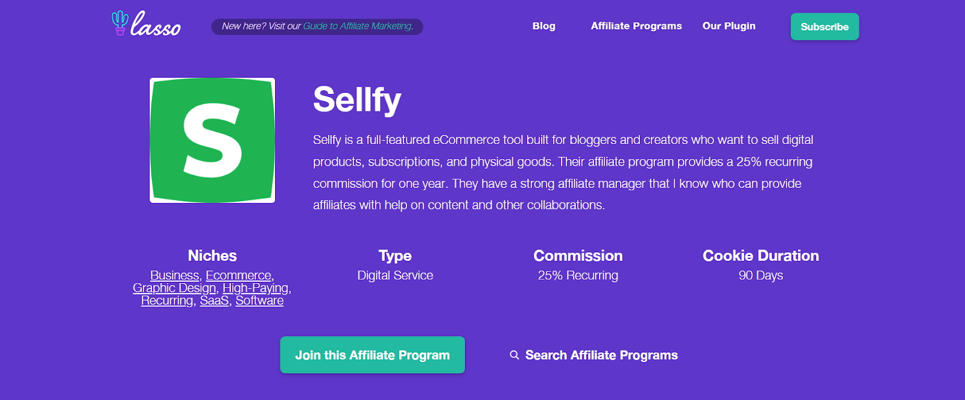Viewport: 965px width, 400px height.
Task: Open the Blog menu item
Action: pos(543,26)
